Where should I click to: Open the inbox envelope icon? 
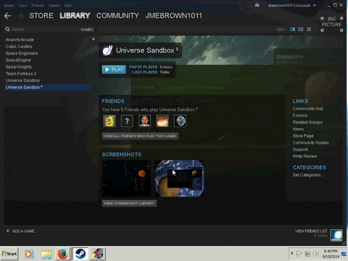point(257,5)
